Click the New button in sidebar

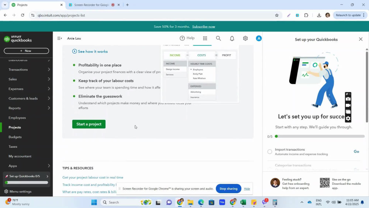tap(26, 51)
